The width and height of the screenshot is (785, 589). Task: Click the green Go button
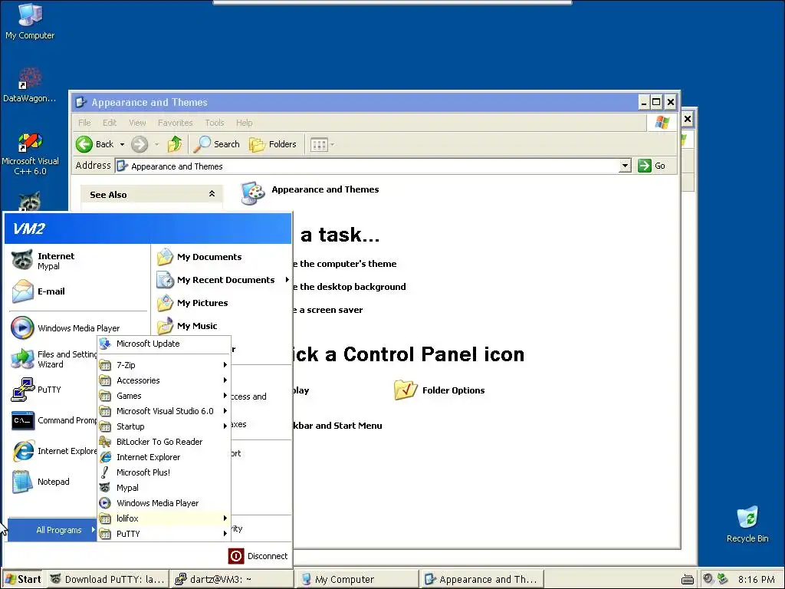tap(652, 166)
